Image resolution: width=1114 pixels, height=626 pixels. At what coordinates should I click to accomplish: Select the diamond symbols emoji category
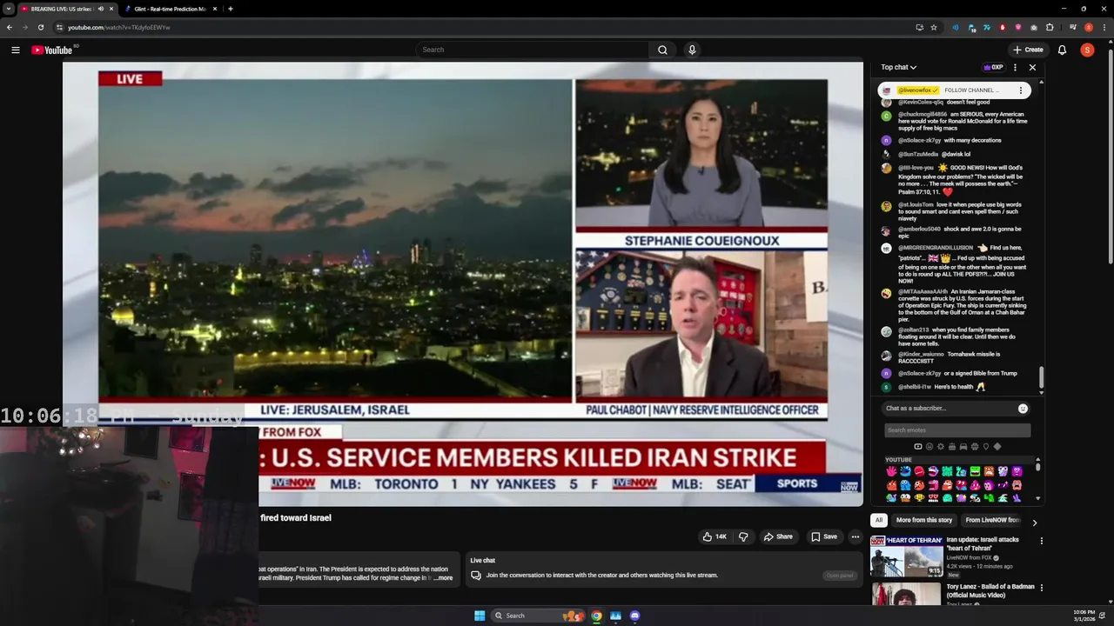(x=997, y=446)
